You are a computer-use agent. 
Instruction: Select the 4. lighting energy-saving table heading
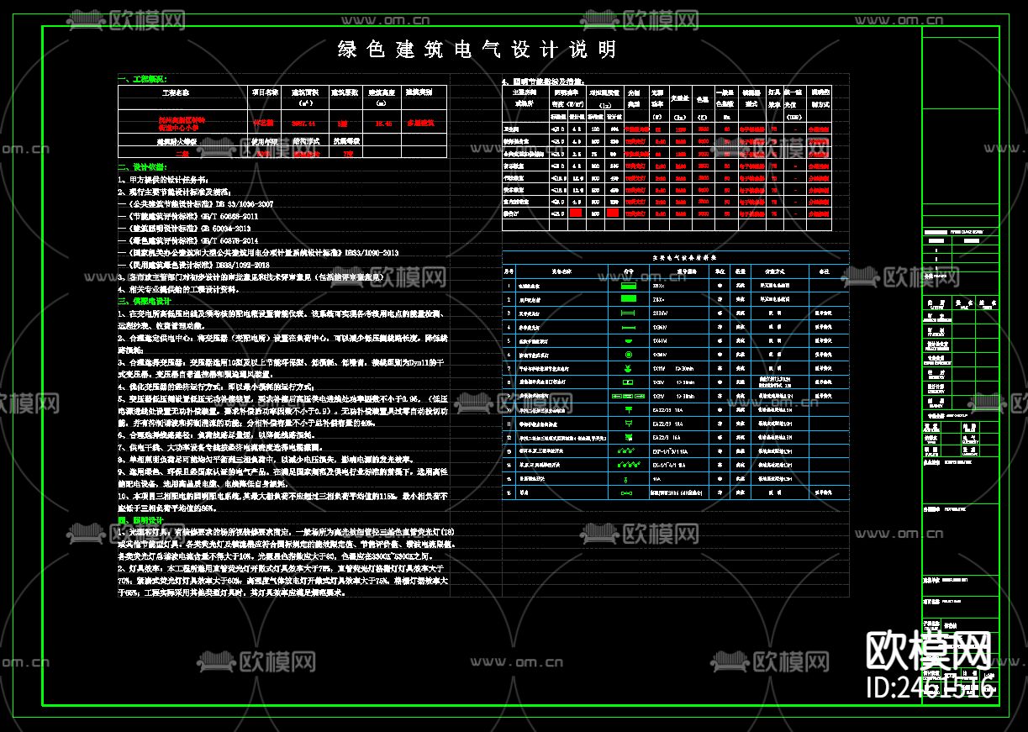pos(543,81)
